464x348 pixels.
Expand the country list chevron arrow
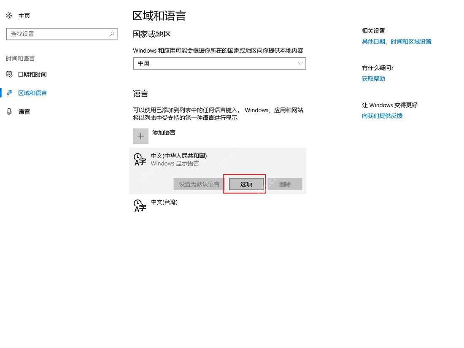point(300,63)
